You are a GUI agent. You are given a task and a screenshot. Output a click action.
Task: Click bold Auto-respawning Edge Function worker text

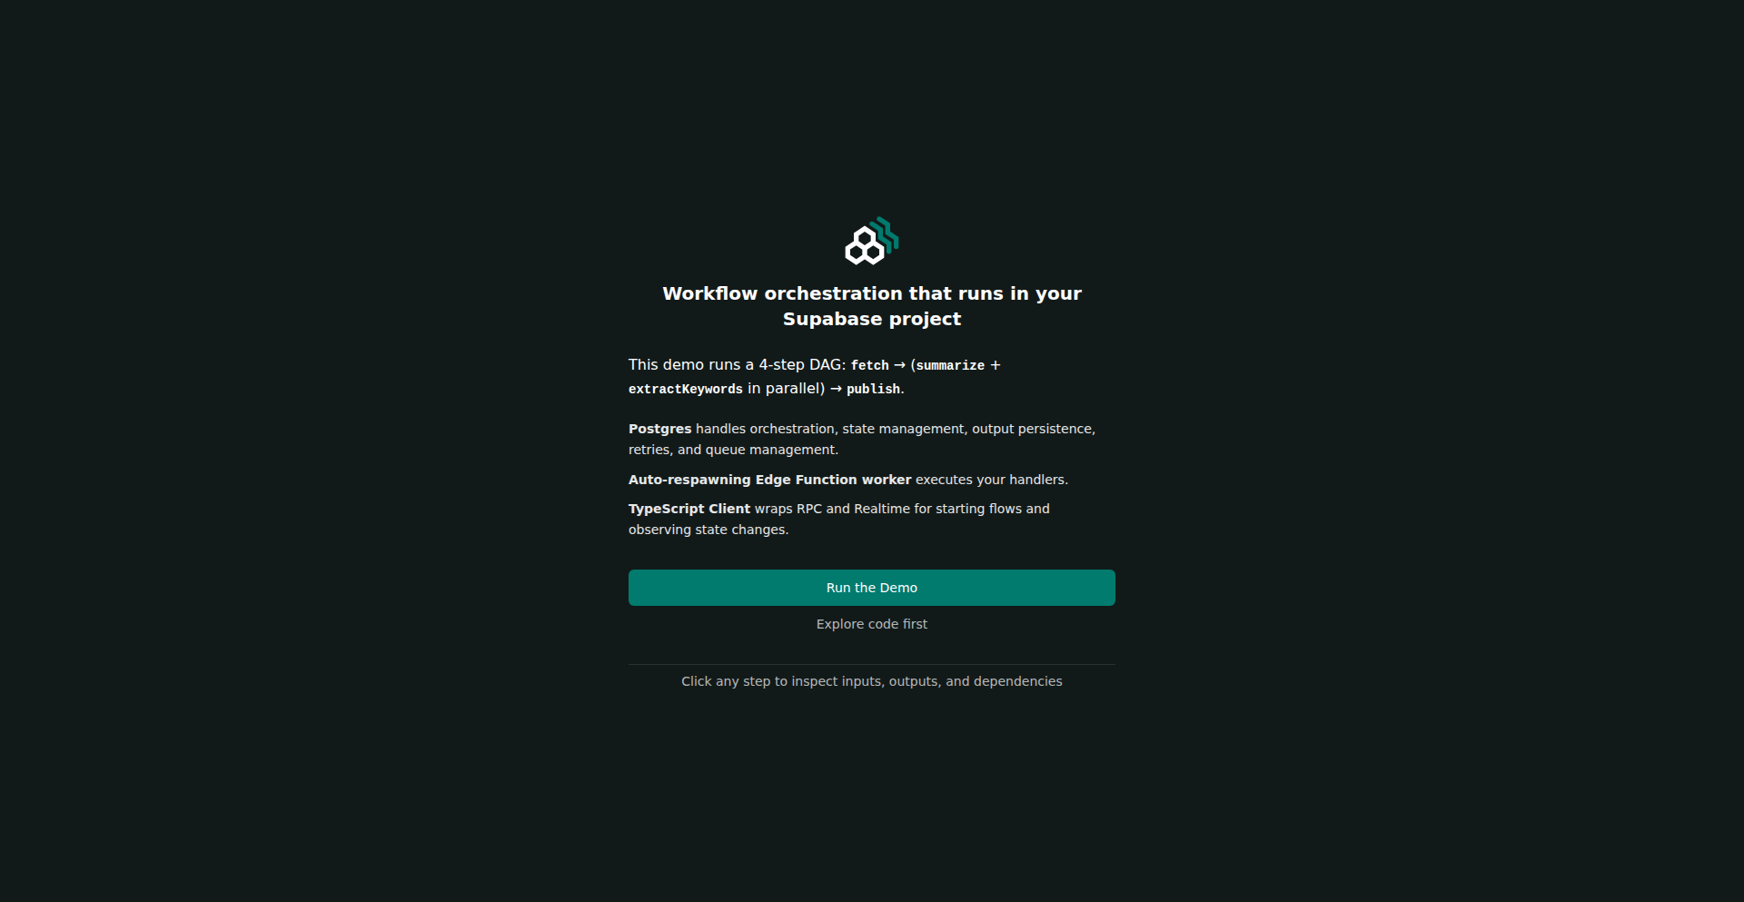tap(769, 480)
